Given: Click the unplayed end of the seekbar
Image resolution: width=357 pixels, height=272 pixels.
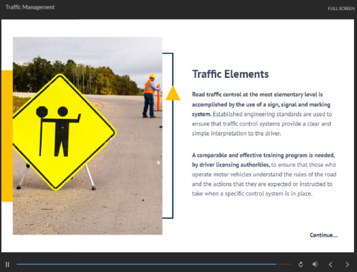Looking at the screenshot, I should [284, 264].
